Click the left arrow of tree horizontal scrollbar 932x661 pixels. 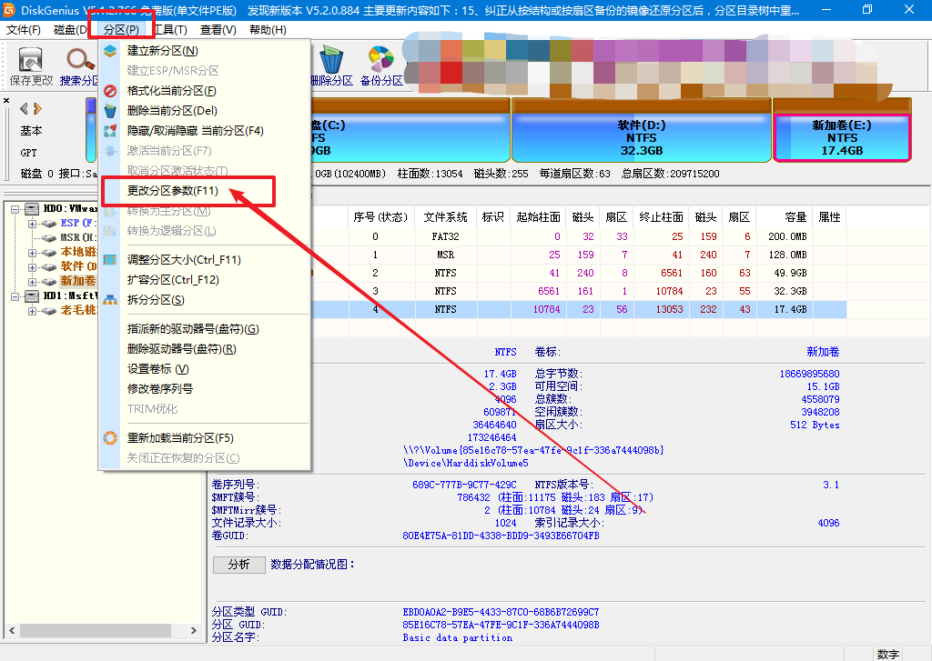[x=12, y=630]
